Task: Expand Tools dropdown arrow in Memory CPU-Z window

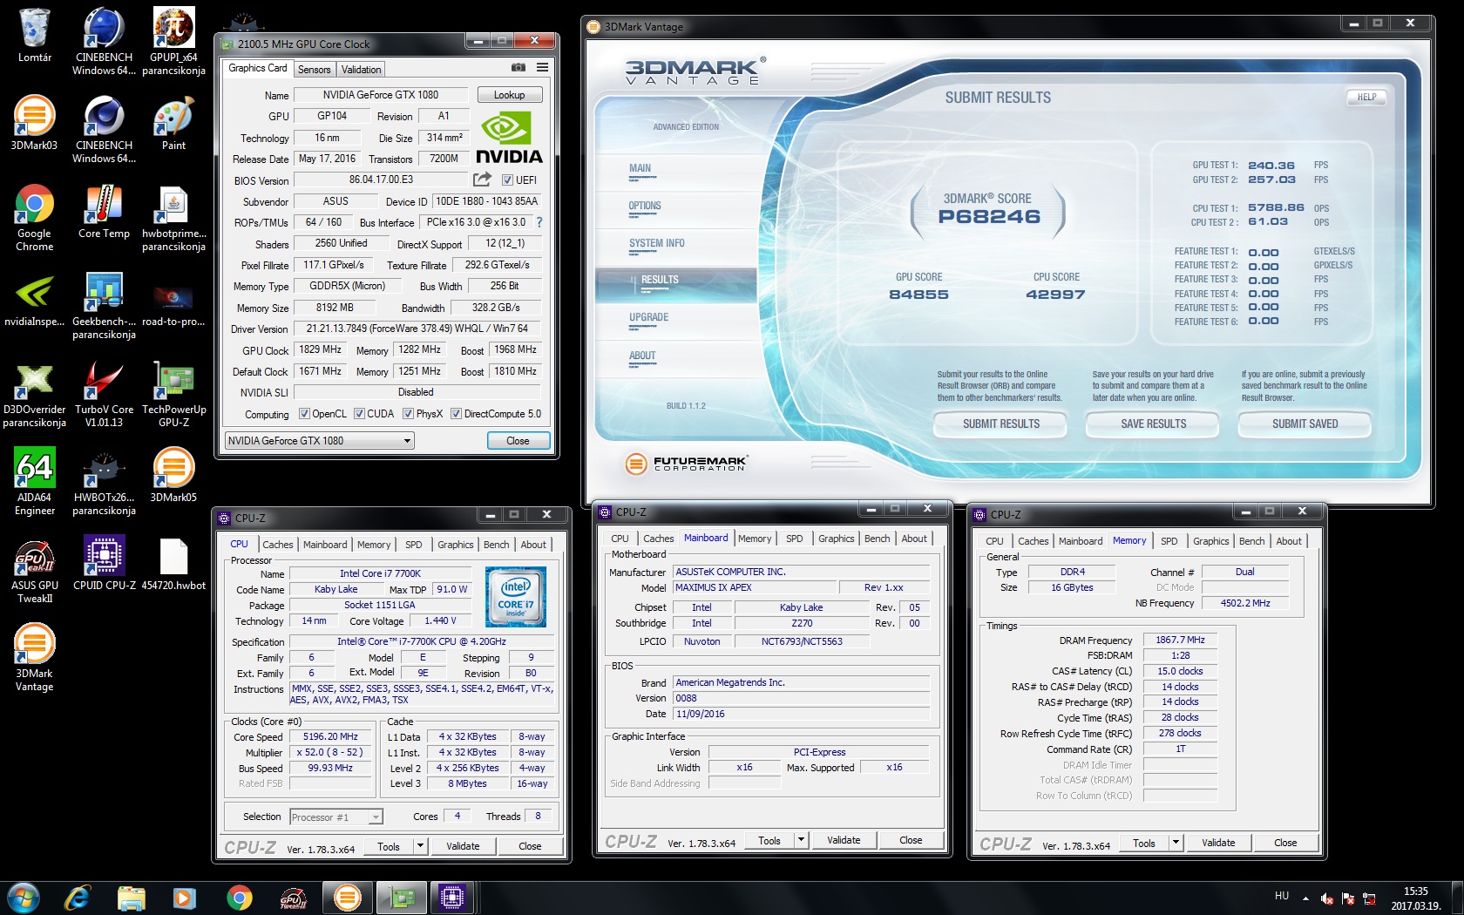Action: tap(1176, 843)
